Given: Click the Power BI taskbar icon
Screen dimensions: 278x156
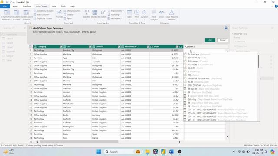Looking at the screenshot, I should [163, 152].
